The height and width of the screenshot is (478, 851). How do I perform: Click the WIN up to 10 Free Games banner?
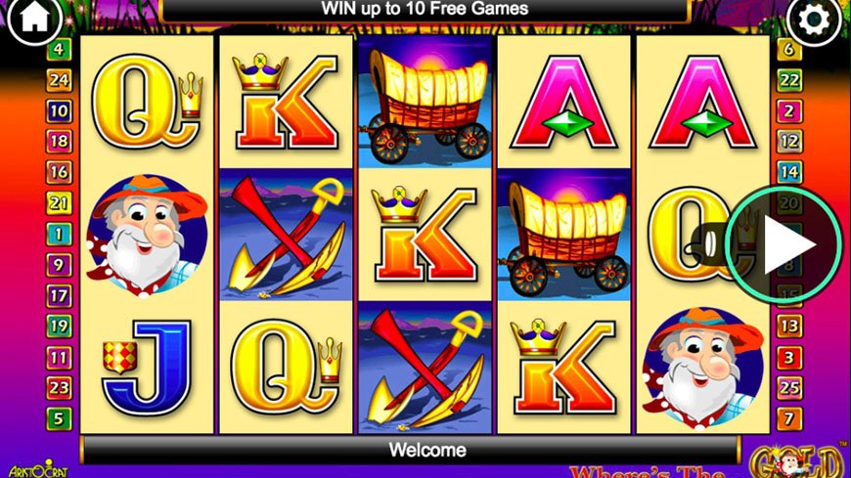(x=425, y=9)
